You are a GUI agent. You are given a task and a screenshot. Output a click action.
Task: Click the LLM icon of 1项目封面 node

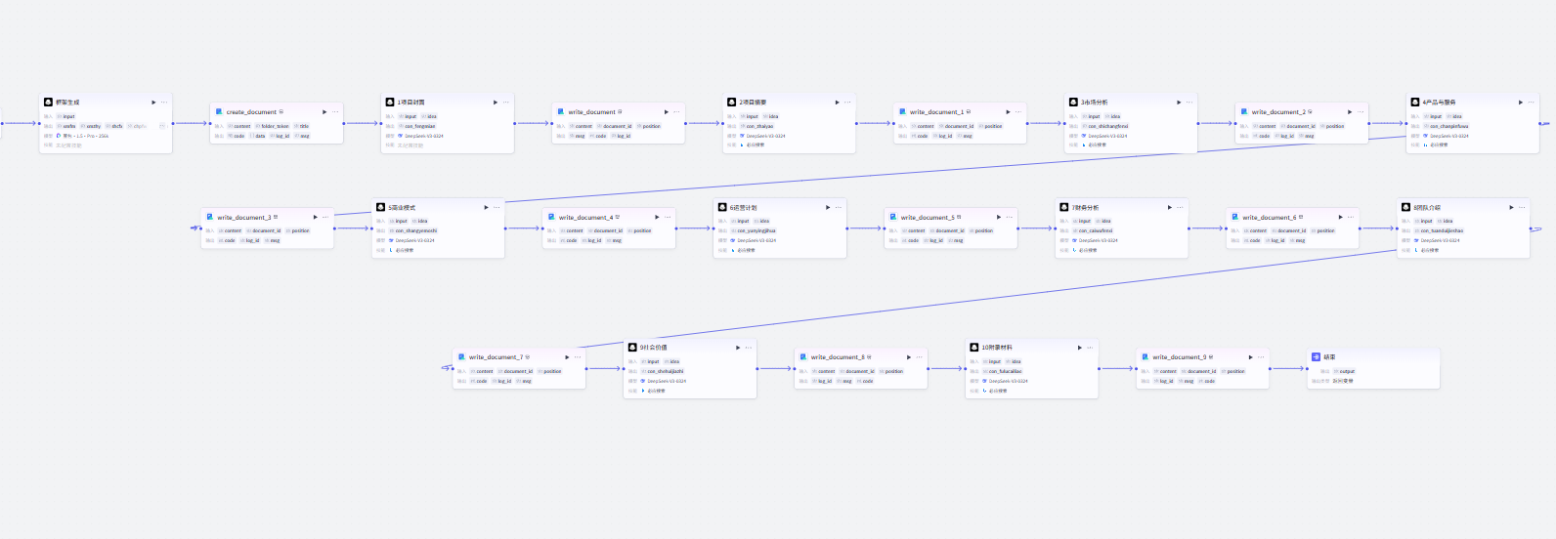[x=390, y=102]
